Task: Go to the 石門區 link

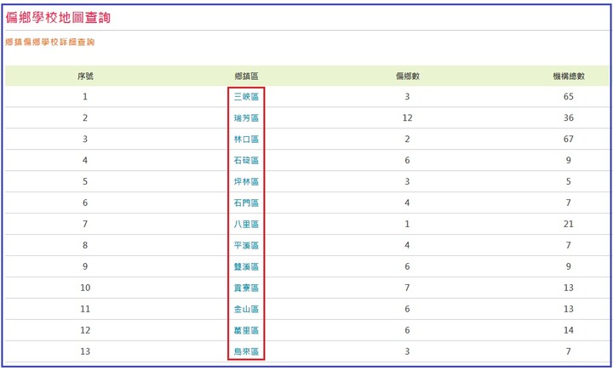Action: point(246,203)
